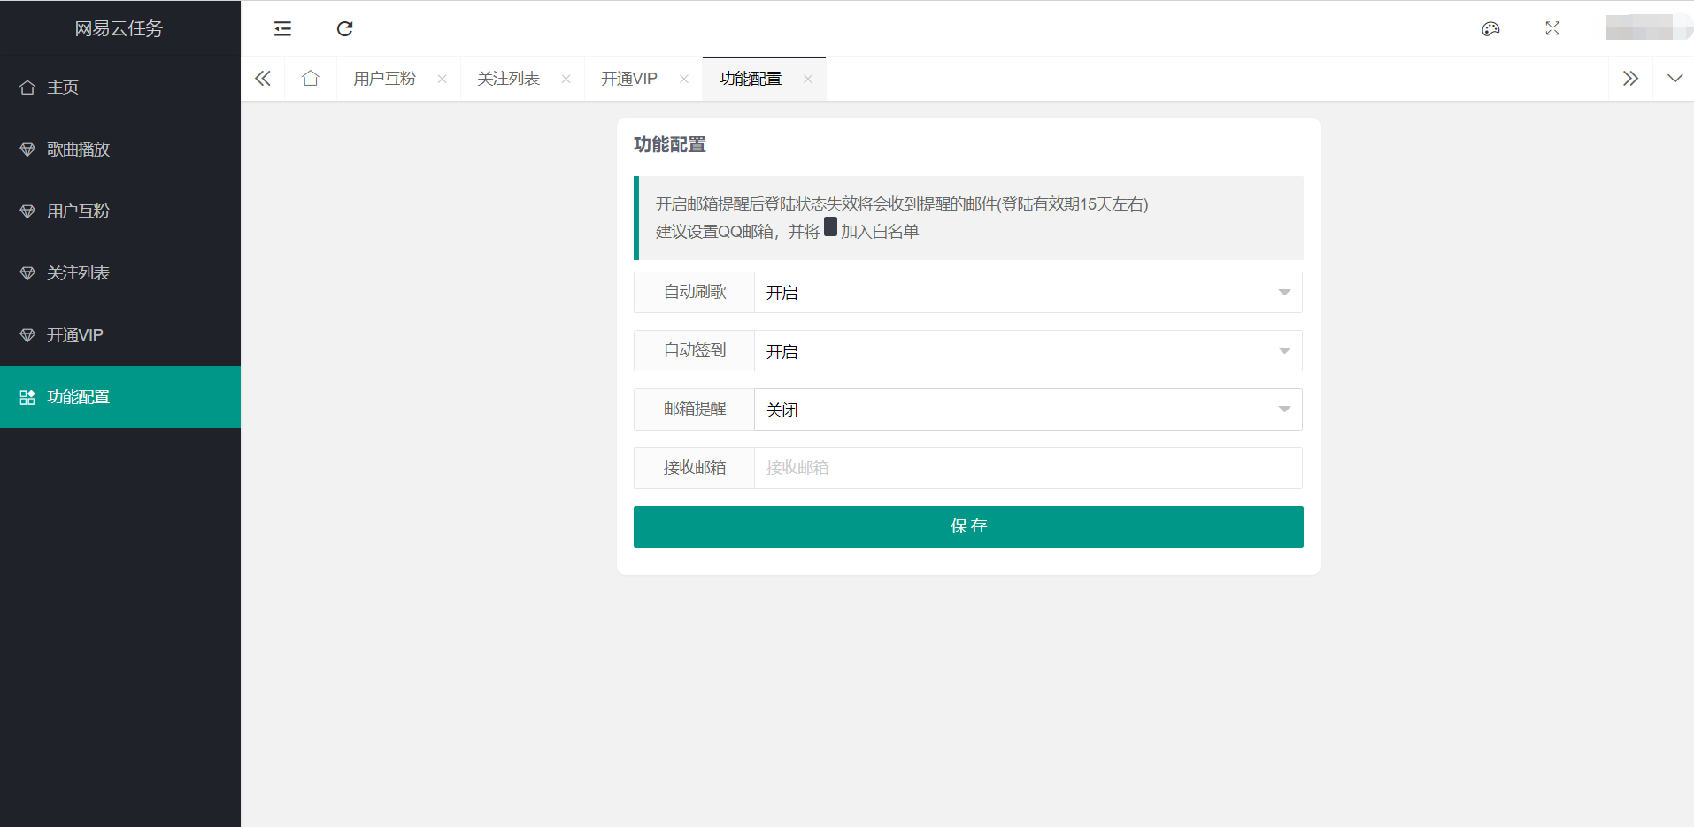The height and width of the screenshot is (827, 1694).
Task: Click the 开通VIP sidebar icon
Action: click(x=27, y=334)
